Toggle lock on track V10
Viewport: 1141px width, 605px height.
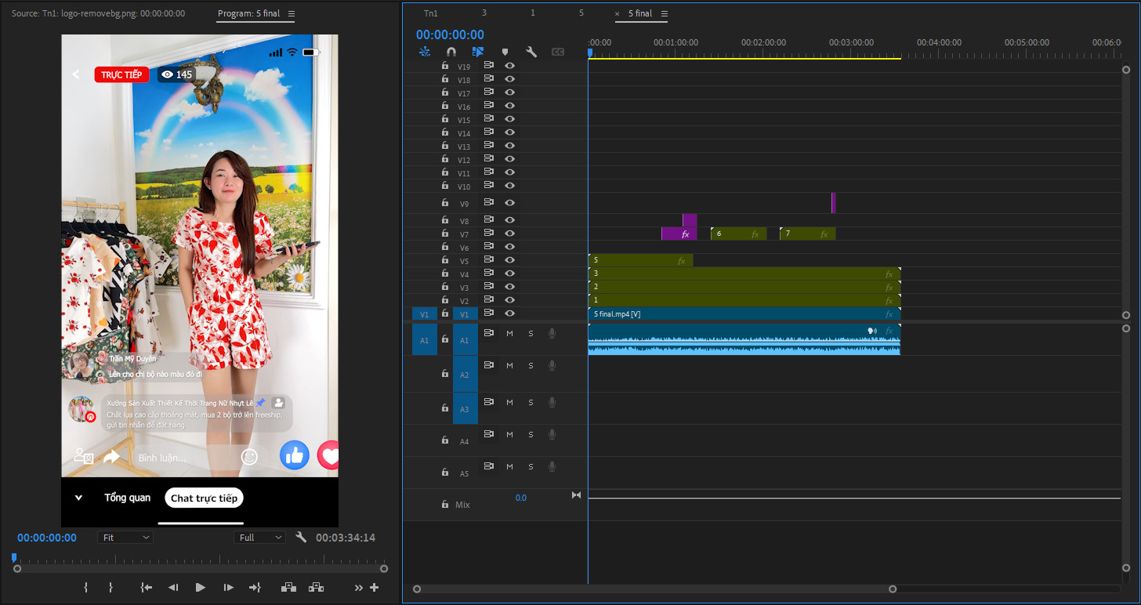click(x=445, y=186)
